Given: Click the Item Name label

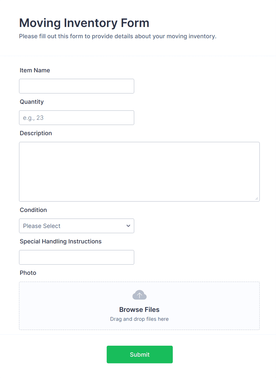Looking at the screenshot, I should 35,70.
